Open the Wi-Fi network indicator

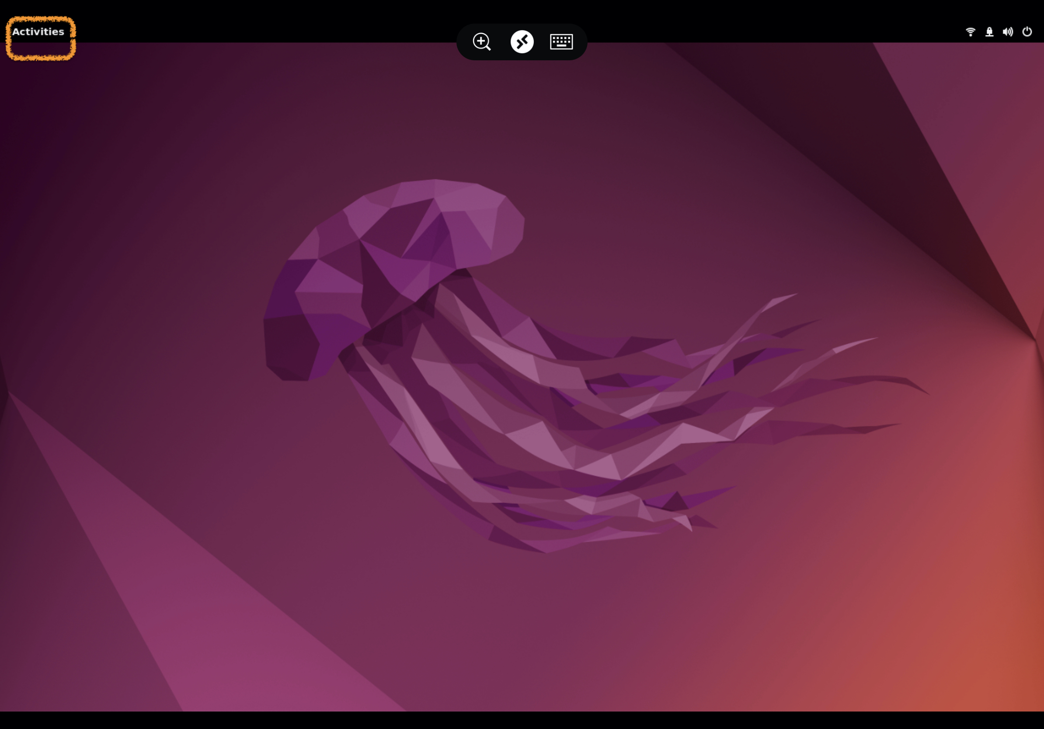[971, 32]
